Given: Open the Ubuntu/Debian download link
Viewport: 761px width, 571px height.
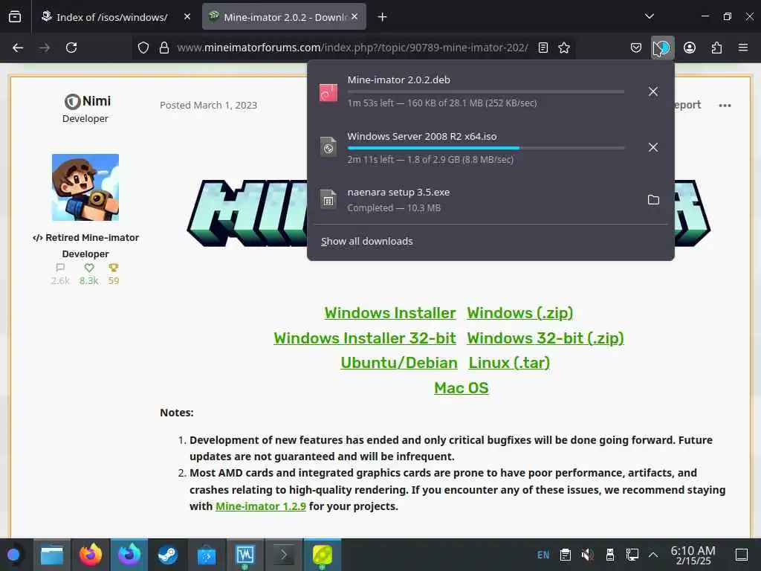Looking at the screenshot, I should click(399, 363).
